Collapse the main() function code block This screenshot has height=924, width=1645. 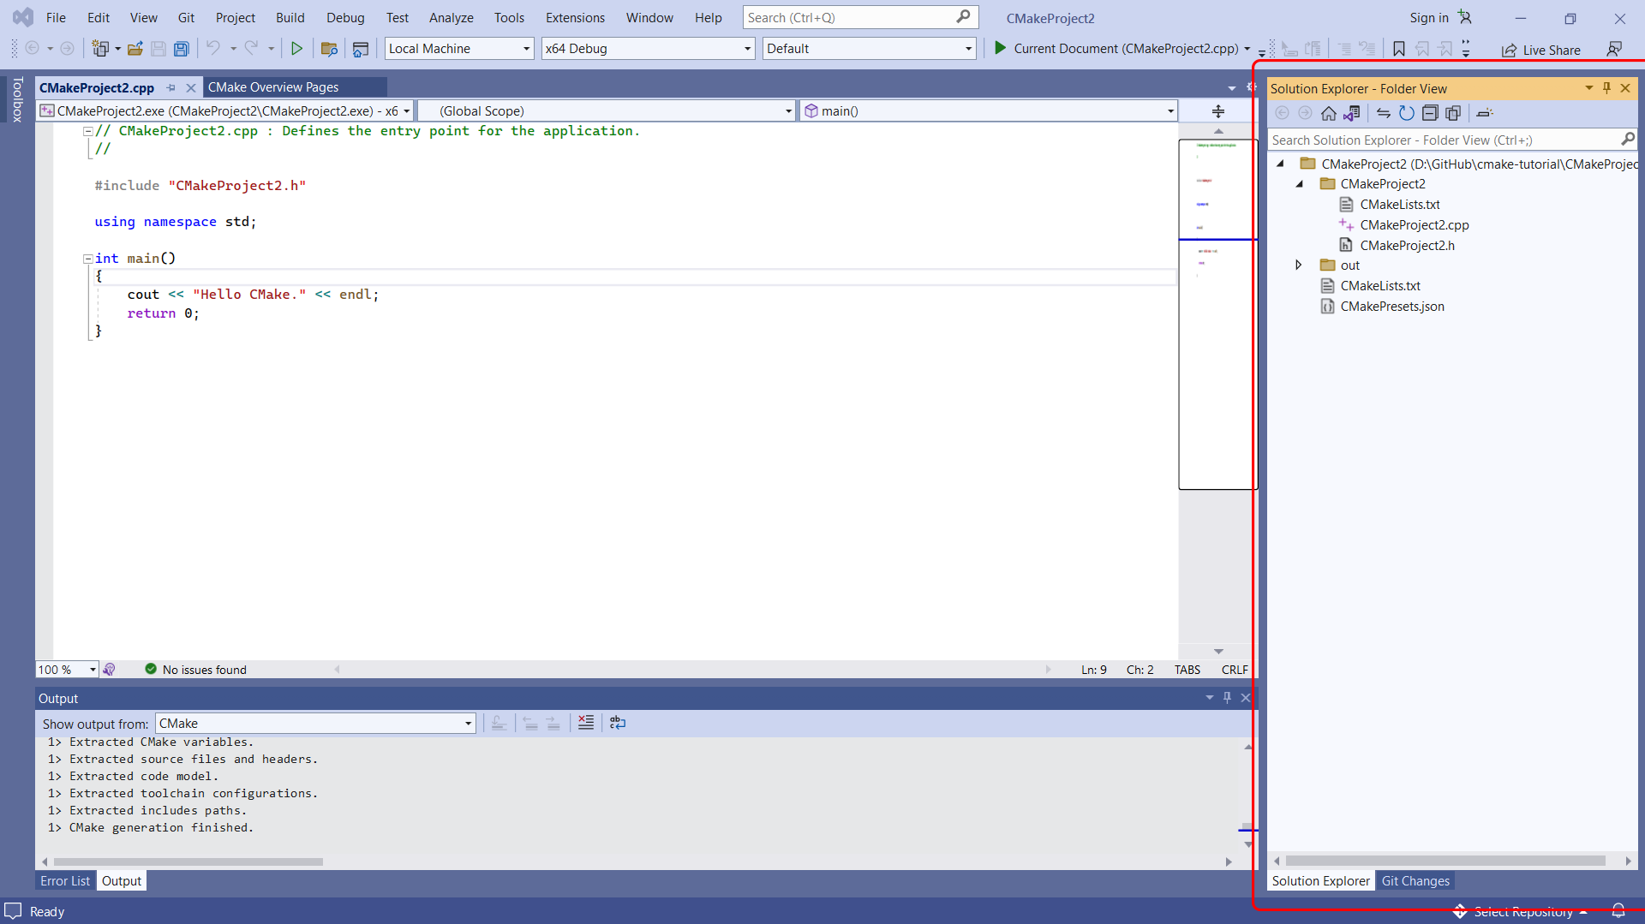(x=87, y=259)
